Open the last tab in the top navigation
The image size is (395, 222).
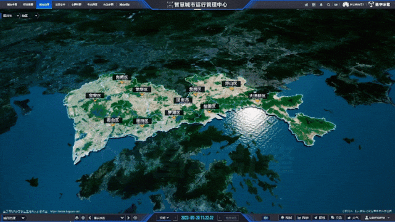pyautogui.click(x=125, y=4)
